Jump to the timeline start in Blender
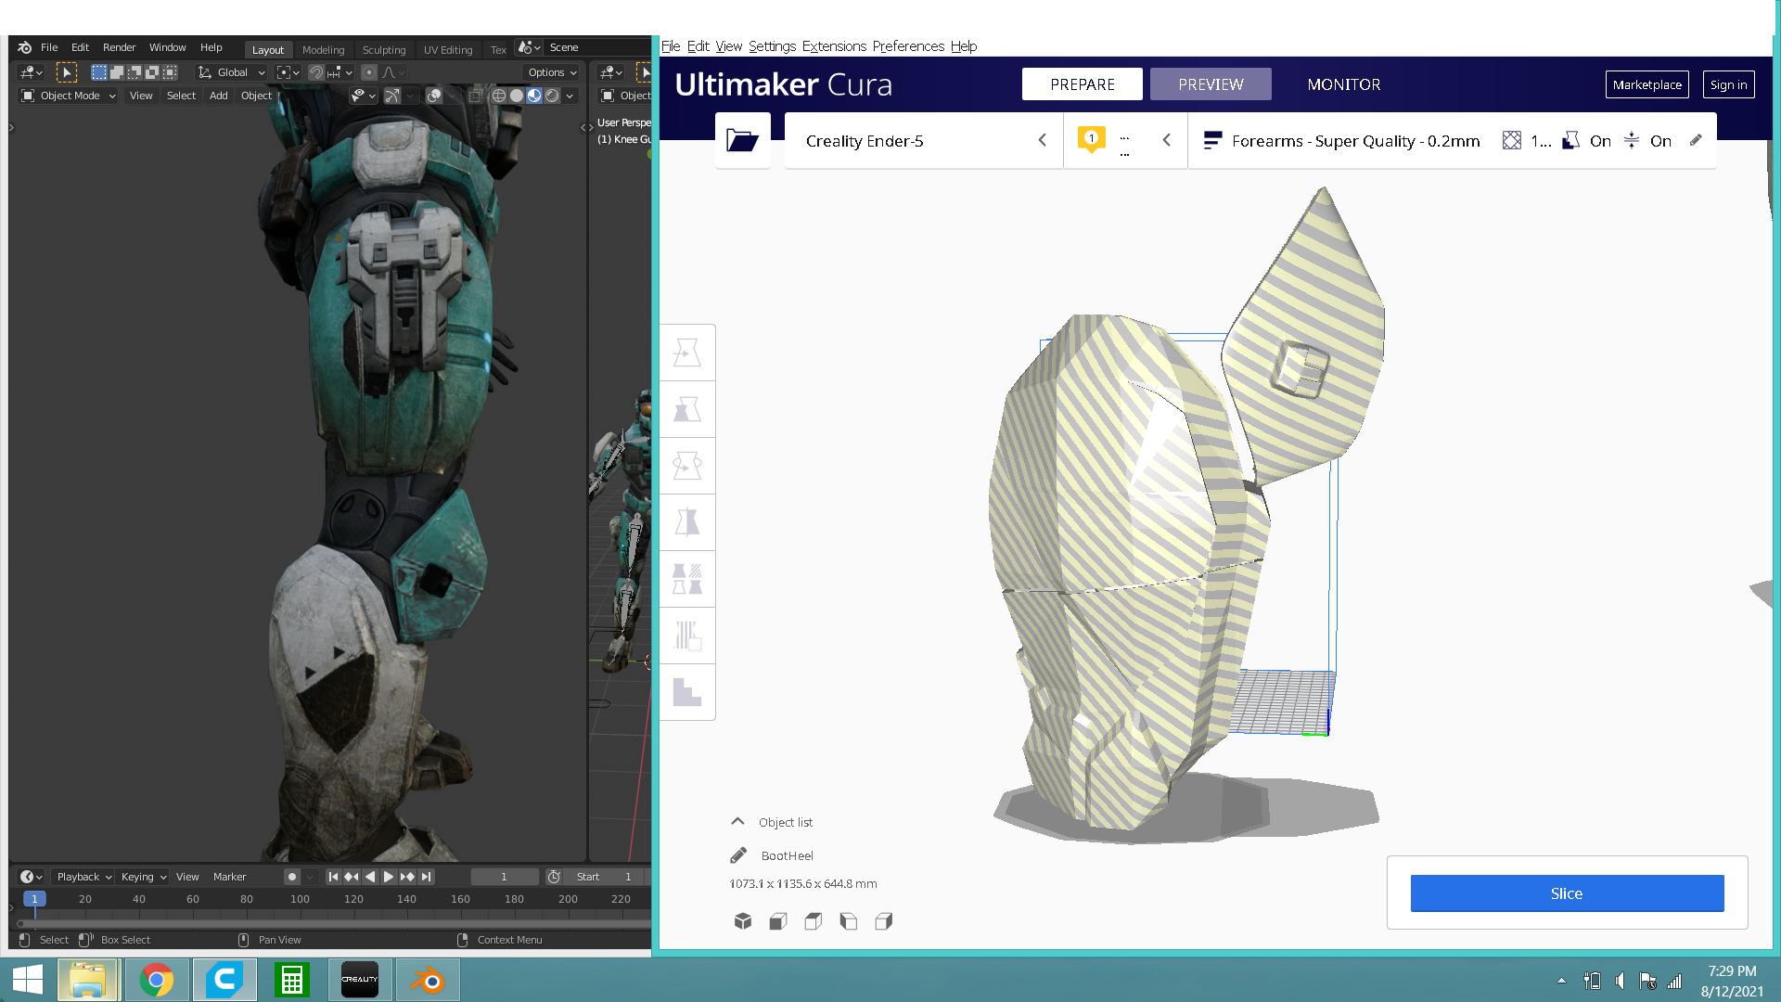This screenshot has width=1781, height=1002. tap(333, 877)
